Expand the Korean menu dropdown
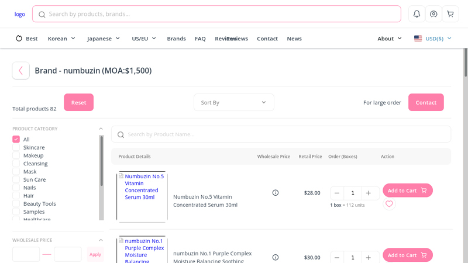Screen dimensions: 468x263 61,39
